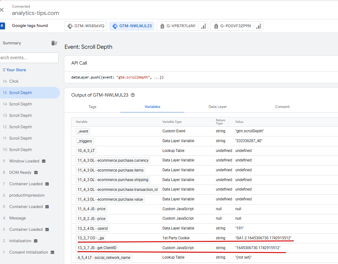Click the _event variable chip
The width and height of the screenshot is (338, 264).
coord(83,131)
